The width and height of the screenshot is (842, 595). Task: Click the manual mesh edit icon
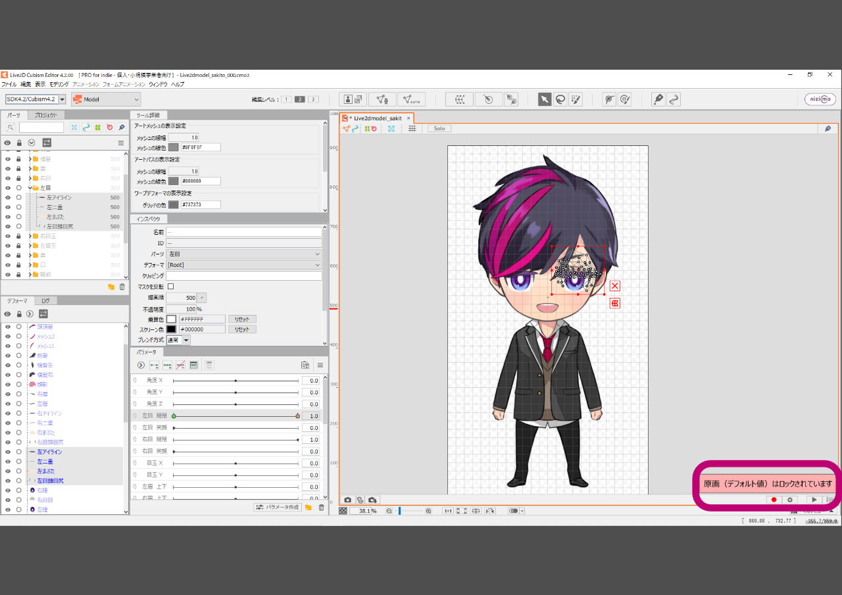click(x=382, y=99)
